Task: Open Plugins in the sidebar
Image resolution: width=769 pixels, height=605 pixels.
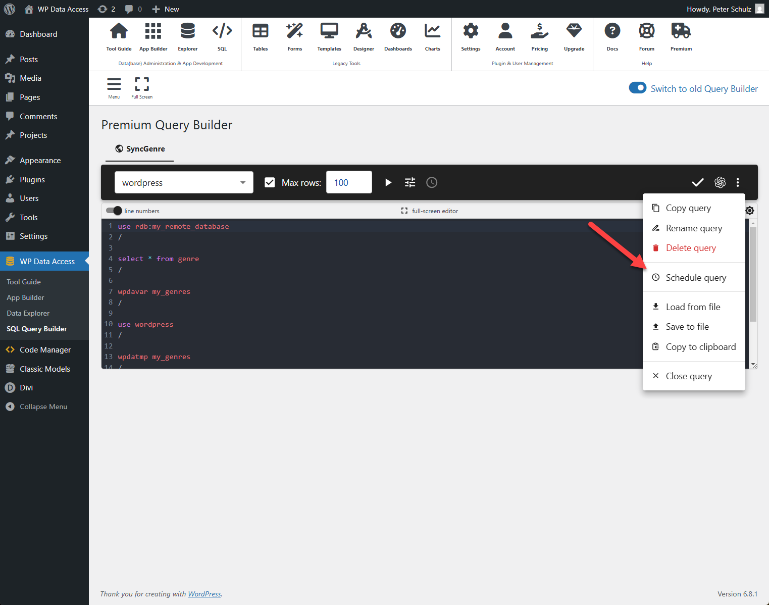Action: [x=44, y=179]
